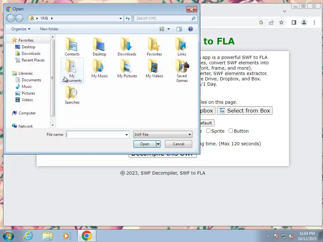323x242 pixels.
Task: Click the clock in system tray
Action: point(307,236)
